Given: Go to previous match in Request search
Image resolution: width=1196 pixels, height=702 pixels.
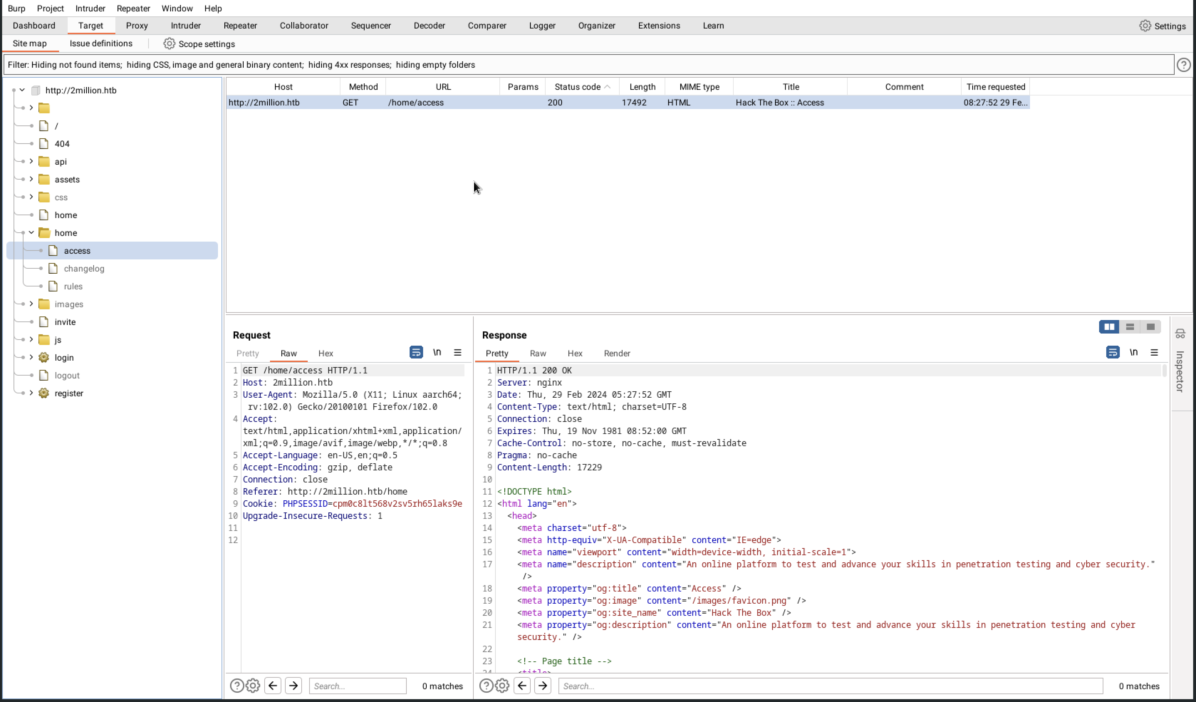Looking at the screenshot, I should pos(273,686).
